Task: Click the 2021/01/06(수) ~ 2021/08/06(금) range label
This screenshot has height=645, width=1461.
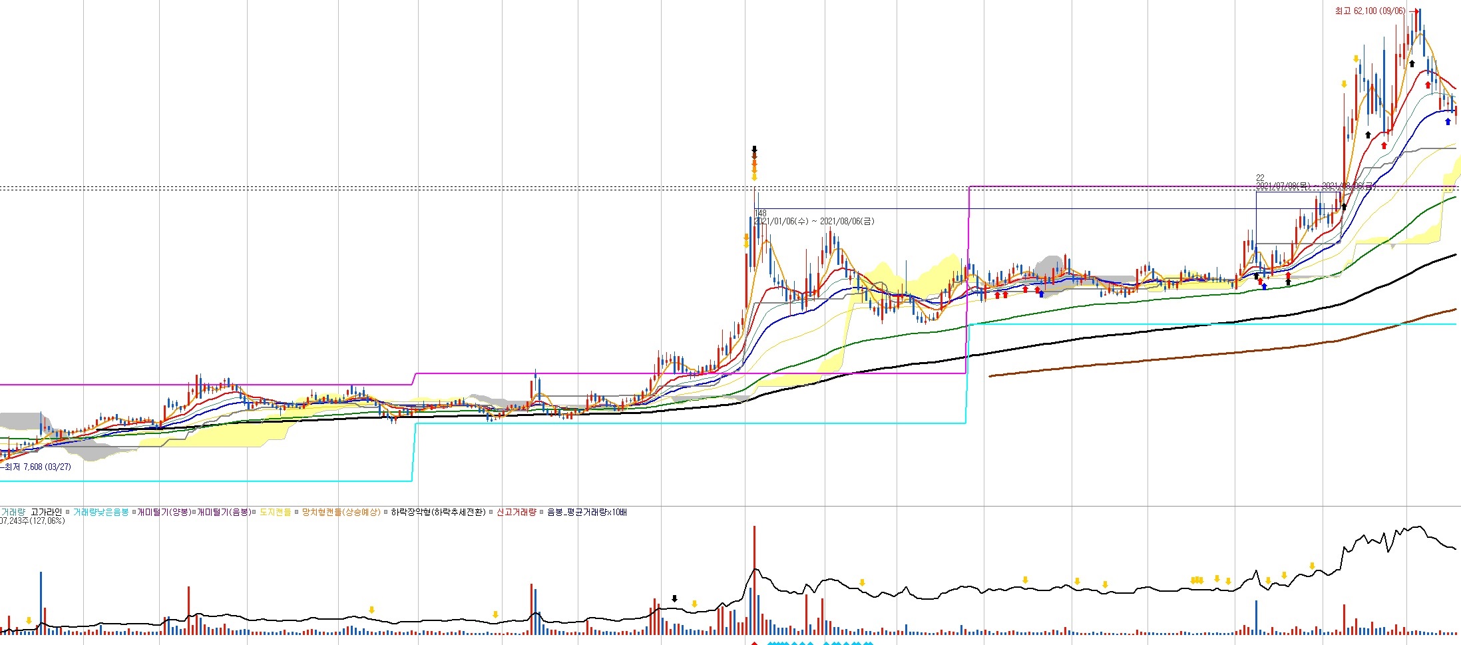Action: [814, 222]
